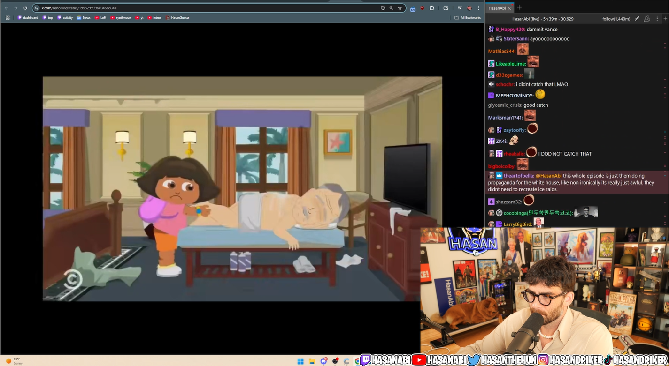Click username glycemic_crisis in chat

[x=505, y=105]
